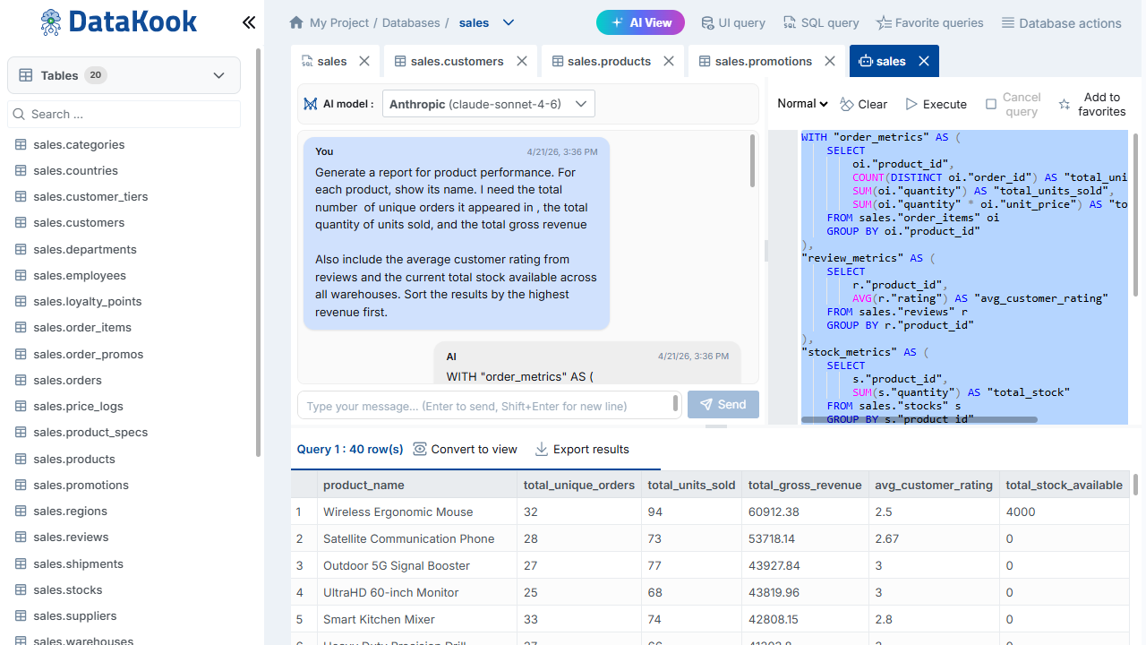Click the message input field

click(490, 406)
